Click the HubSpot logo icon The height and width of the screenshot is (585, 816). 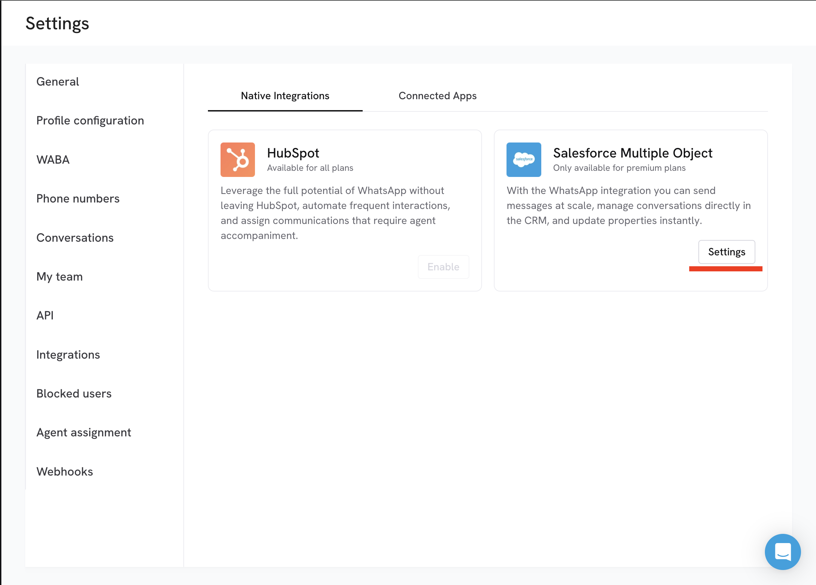point(238,160)
